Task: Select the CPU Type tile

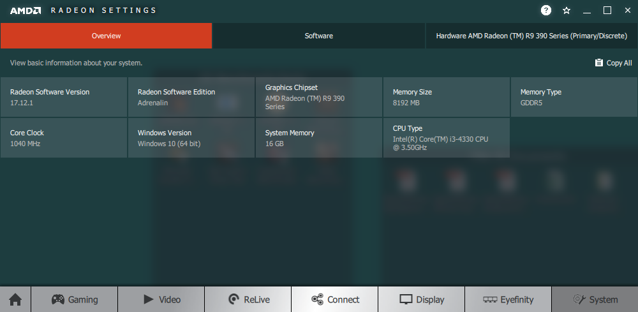Action: pyautogui.click(x=447, y=138)
